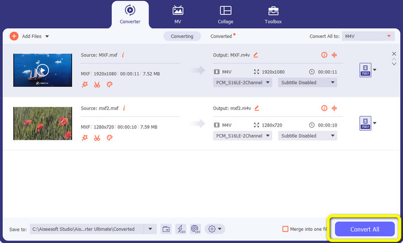Click the 7.52 MB file size

point(151,74)
